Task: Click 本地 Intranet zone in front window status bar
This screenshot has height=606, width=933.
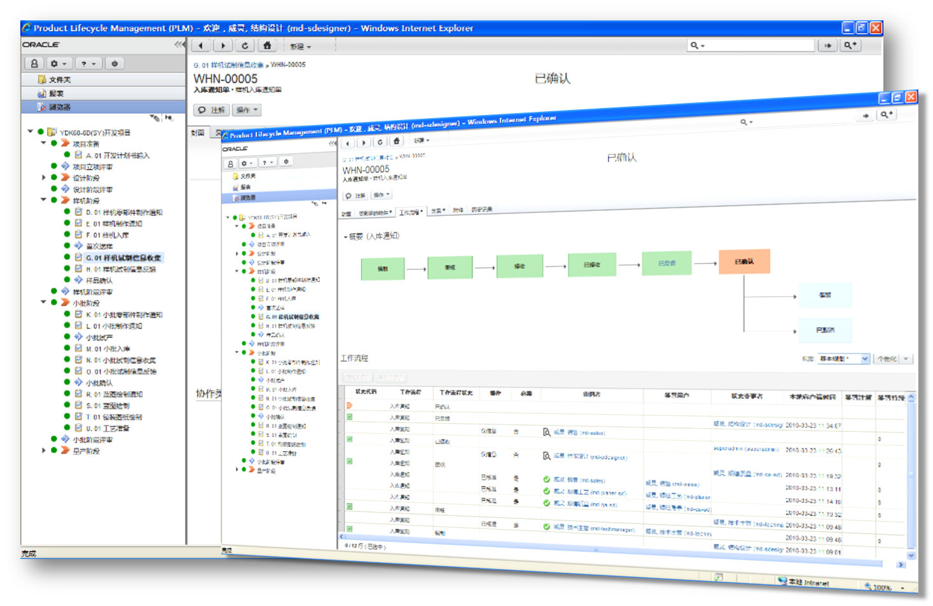Action: 803,582
